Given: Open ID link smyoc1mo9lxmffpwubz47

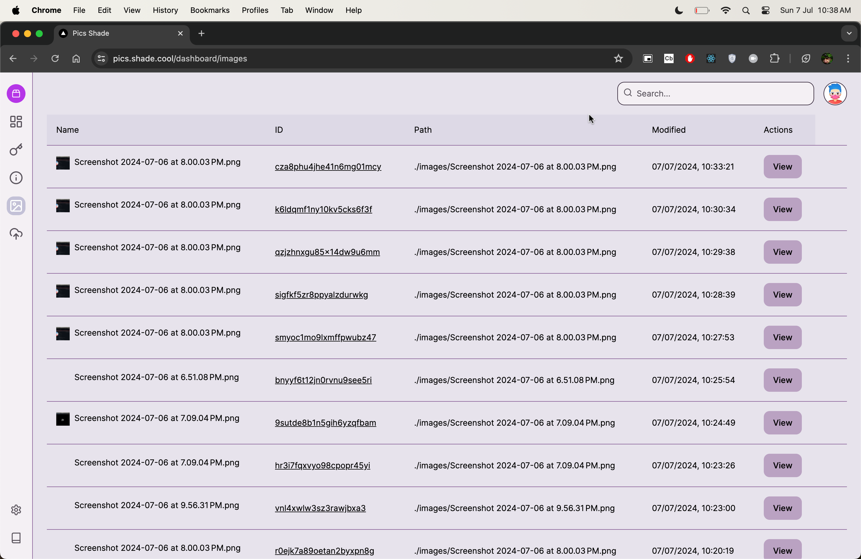Looking at the screenshot, I should click(325, 337).
